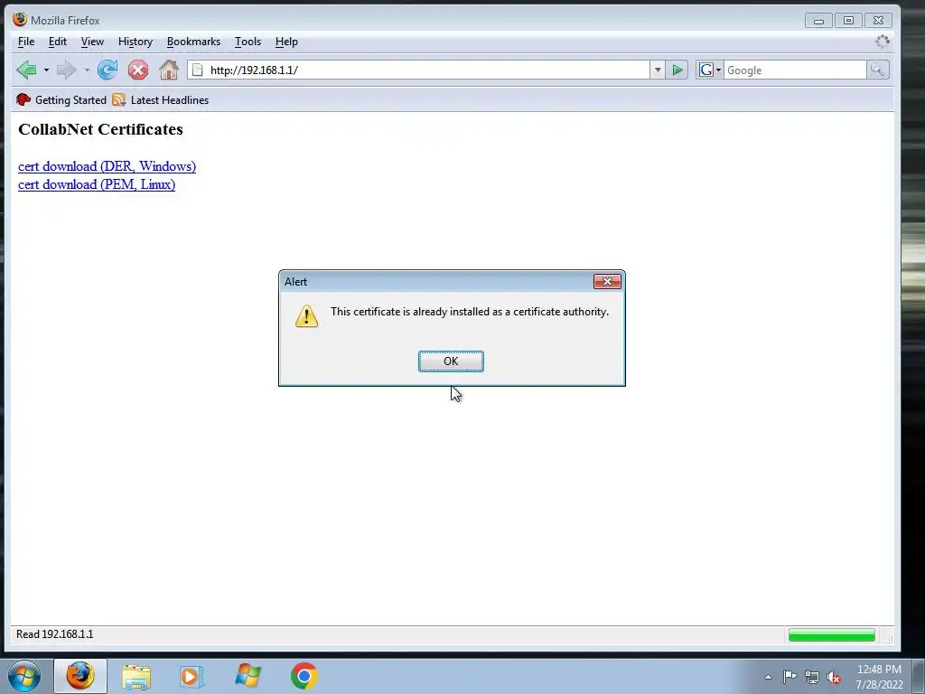
Task: Show hidden system tray icons
Action: pos(768,677)
